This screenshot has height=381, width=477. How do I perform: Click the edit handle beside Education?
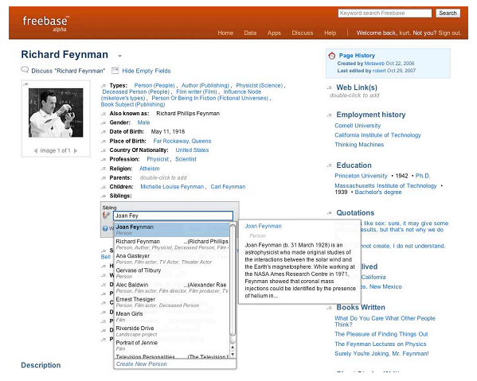[329, 166]
